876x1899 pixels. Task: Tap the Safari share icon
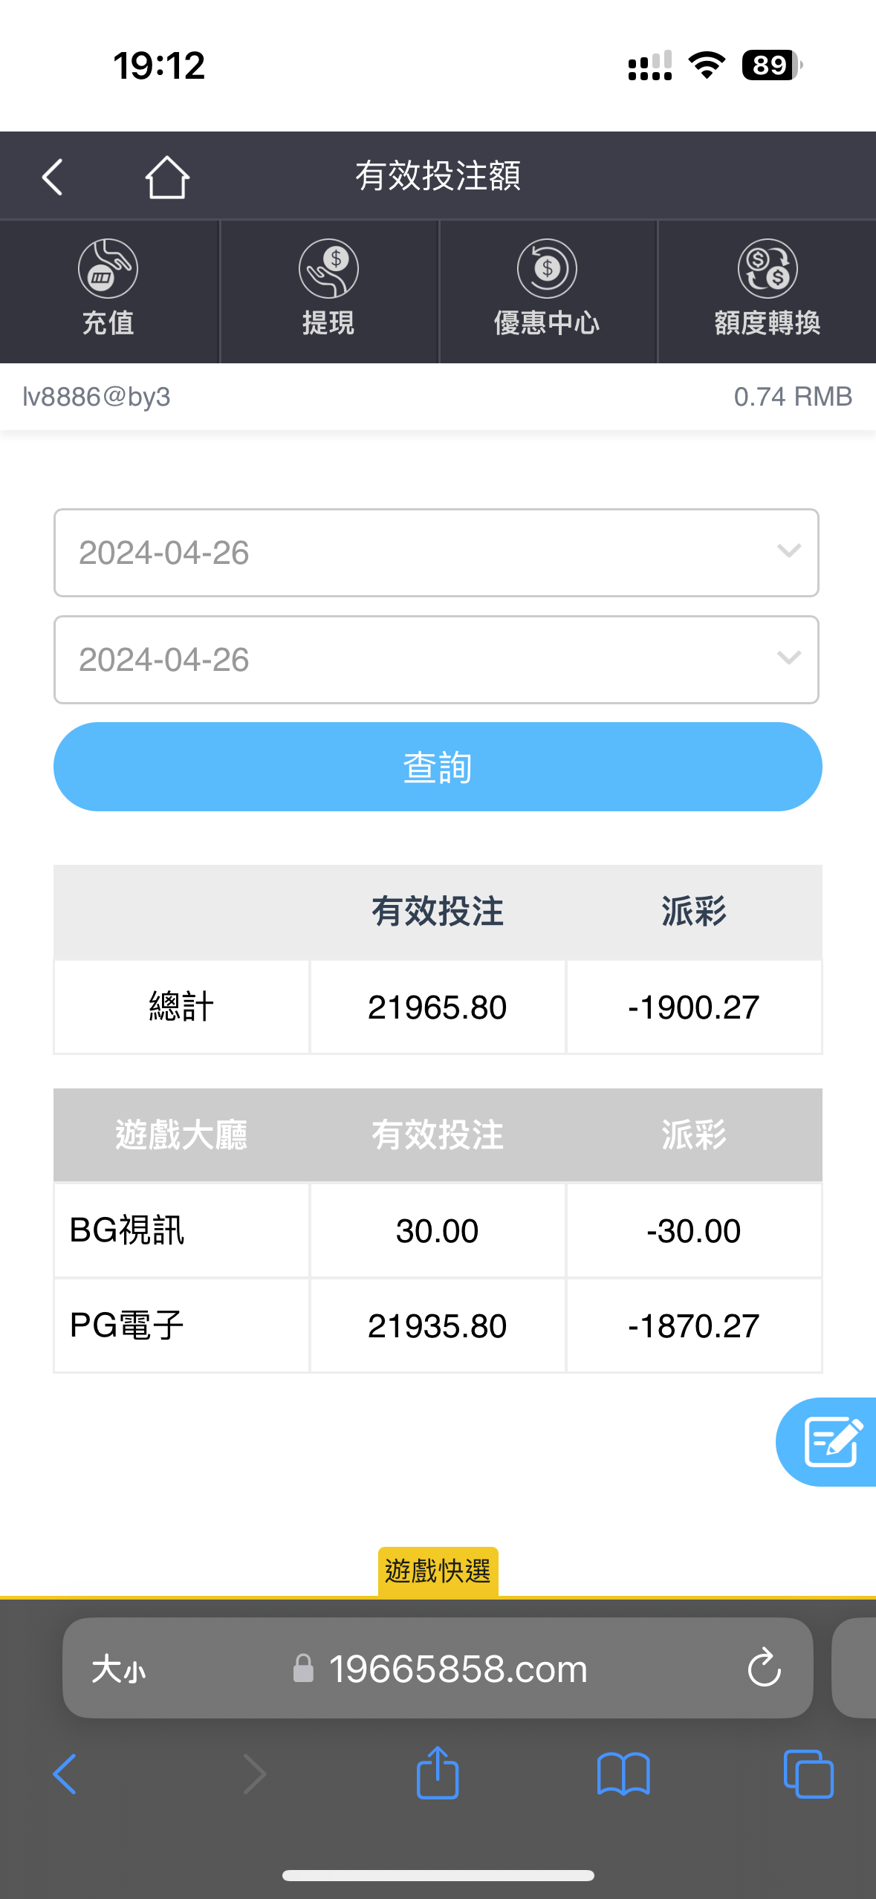[438, 1773]
